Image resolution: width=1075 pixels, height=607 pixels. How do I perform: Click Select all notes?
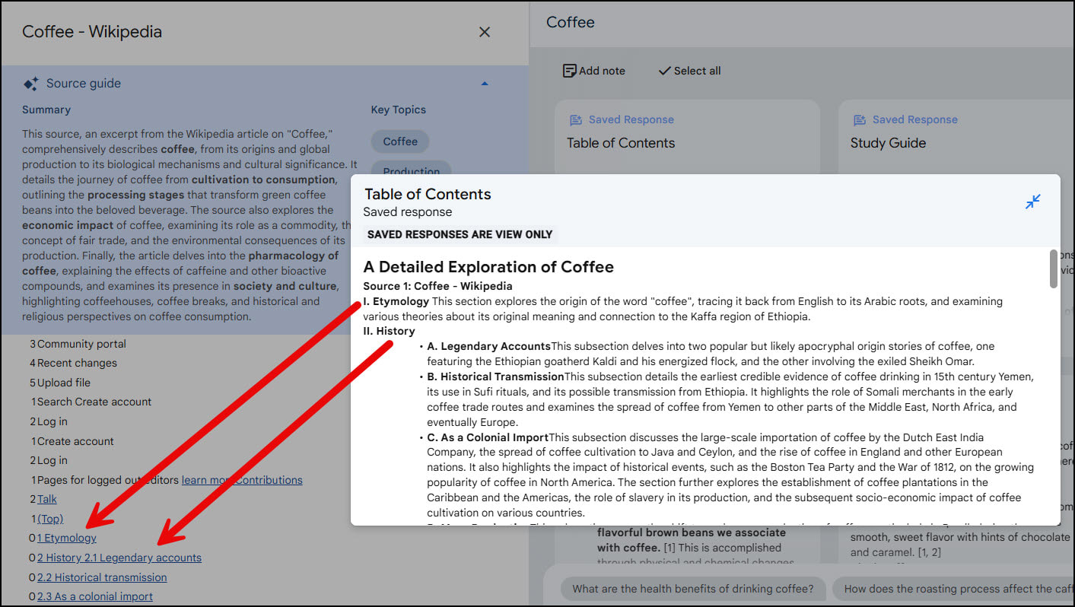tap(689, 71)
